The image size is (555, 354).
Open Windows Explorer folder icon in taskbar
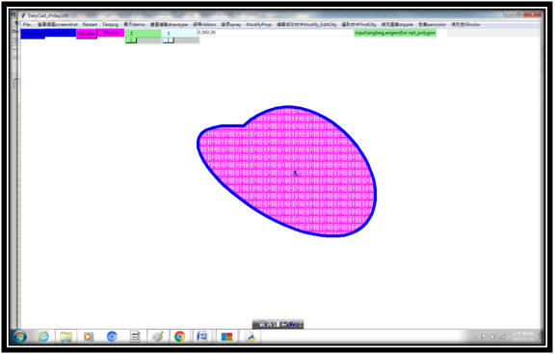66,337
